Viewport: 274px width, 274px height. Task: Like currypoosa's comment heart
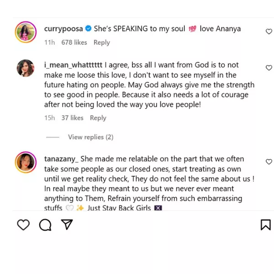click(x=269, y=32)
